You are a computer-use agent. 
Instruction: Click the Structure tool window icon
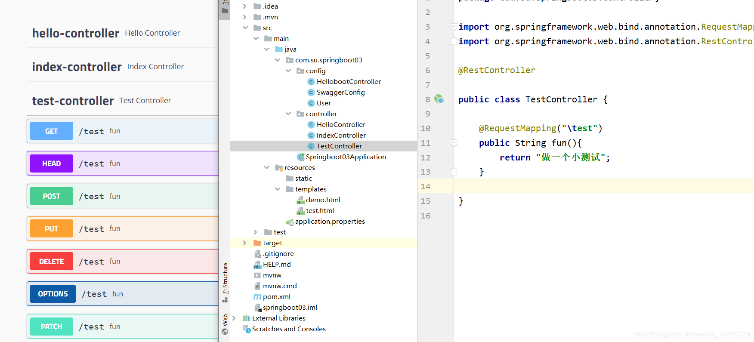pos(225,300)
